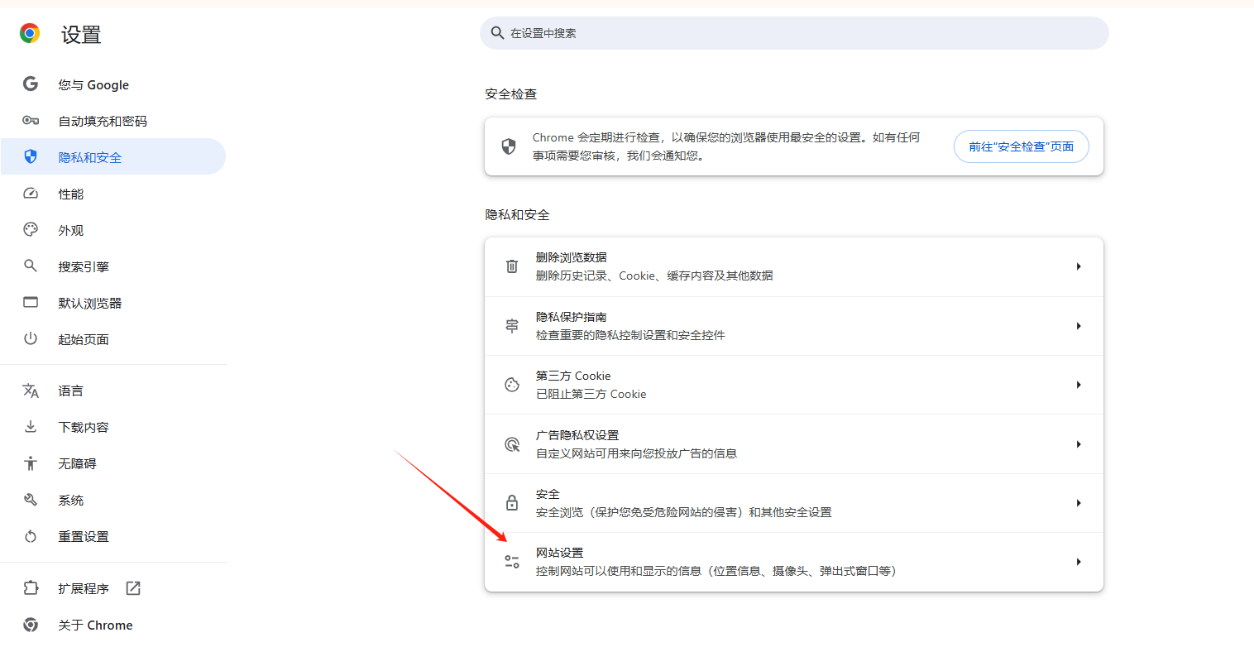
Task: Click the accessibility icon for 无障碍
Action: tap(31, 463)
